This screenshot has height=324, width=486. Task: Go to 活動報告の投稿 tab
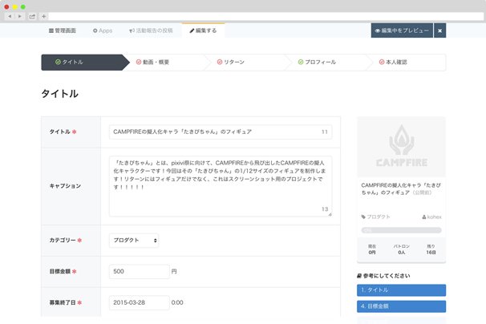pos(151,30)
